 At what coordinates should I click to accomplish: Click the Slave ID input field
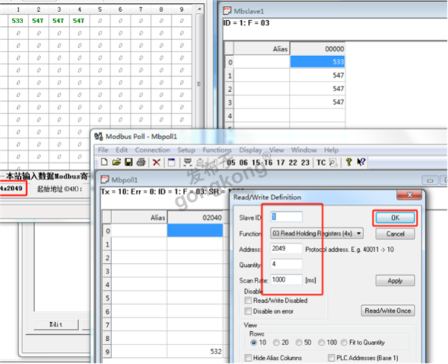pyautogui.click(x=286, y=217)
